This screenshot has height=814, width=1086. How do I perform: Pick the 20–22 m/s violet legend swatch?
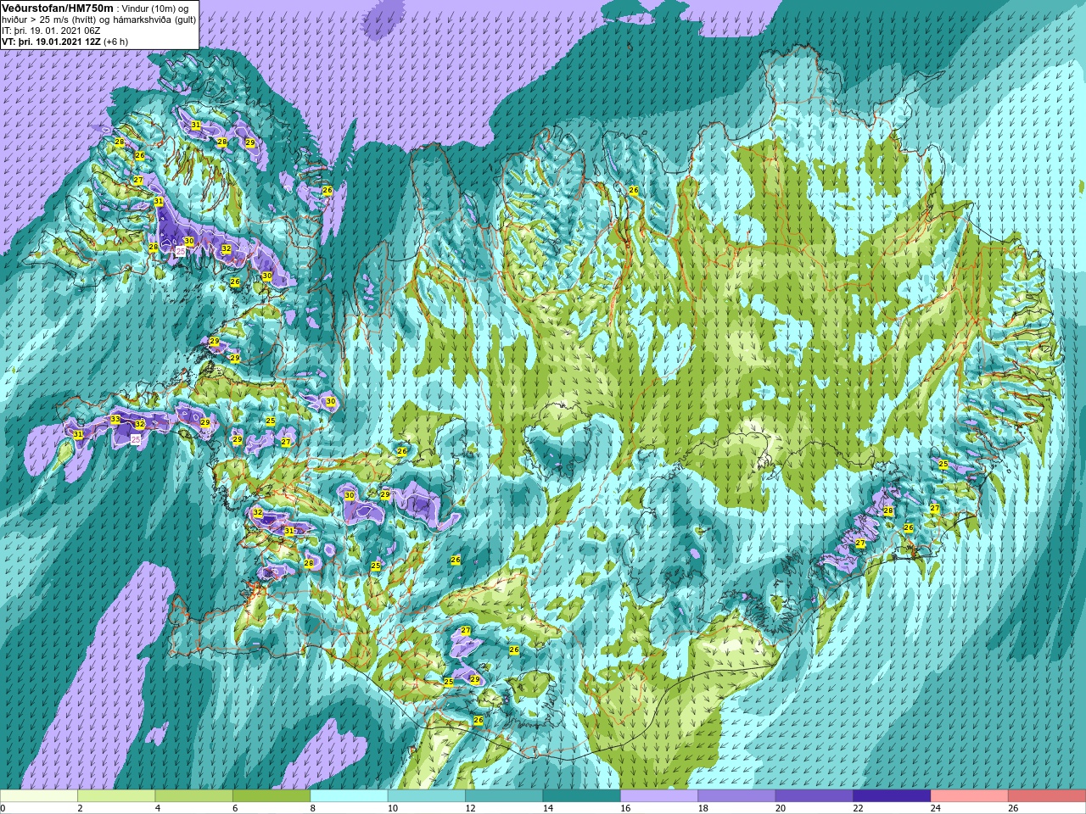814,796
